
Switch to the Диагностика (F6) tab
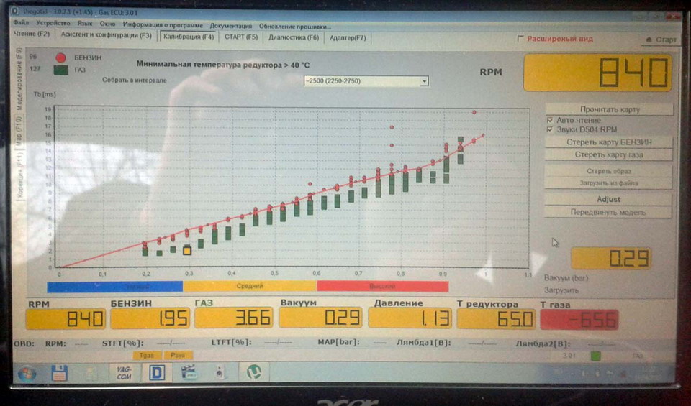coord(293,37)
